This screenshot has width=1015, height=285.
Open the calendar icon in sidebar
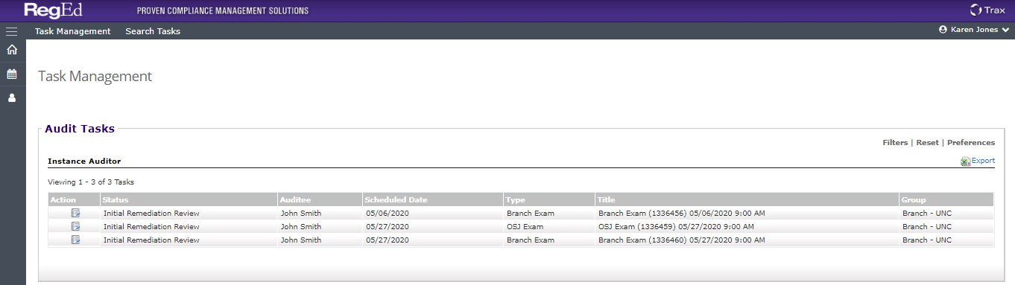click(11, 74)
